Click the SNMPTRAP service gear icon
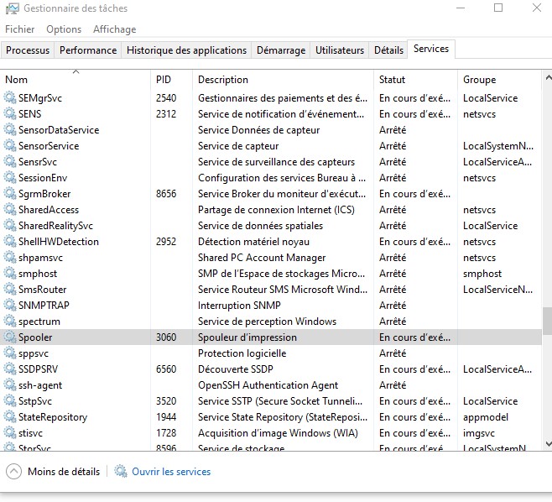552x502 pixels. (x=10, y=306)
